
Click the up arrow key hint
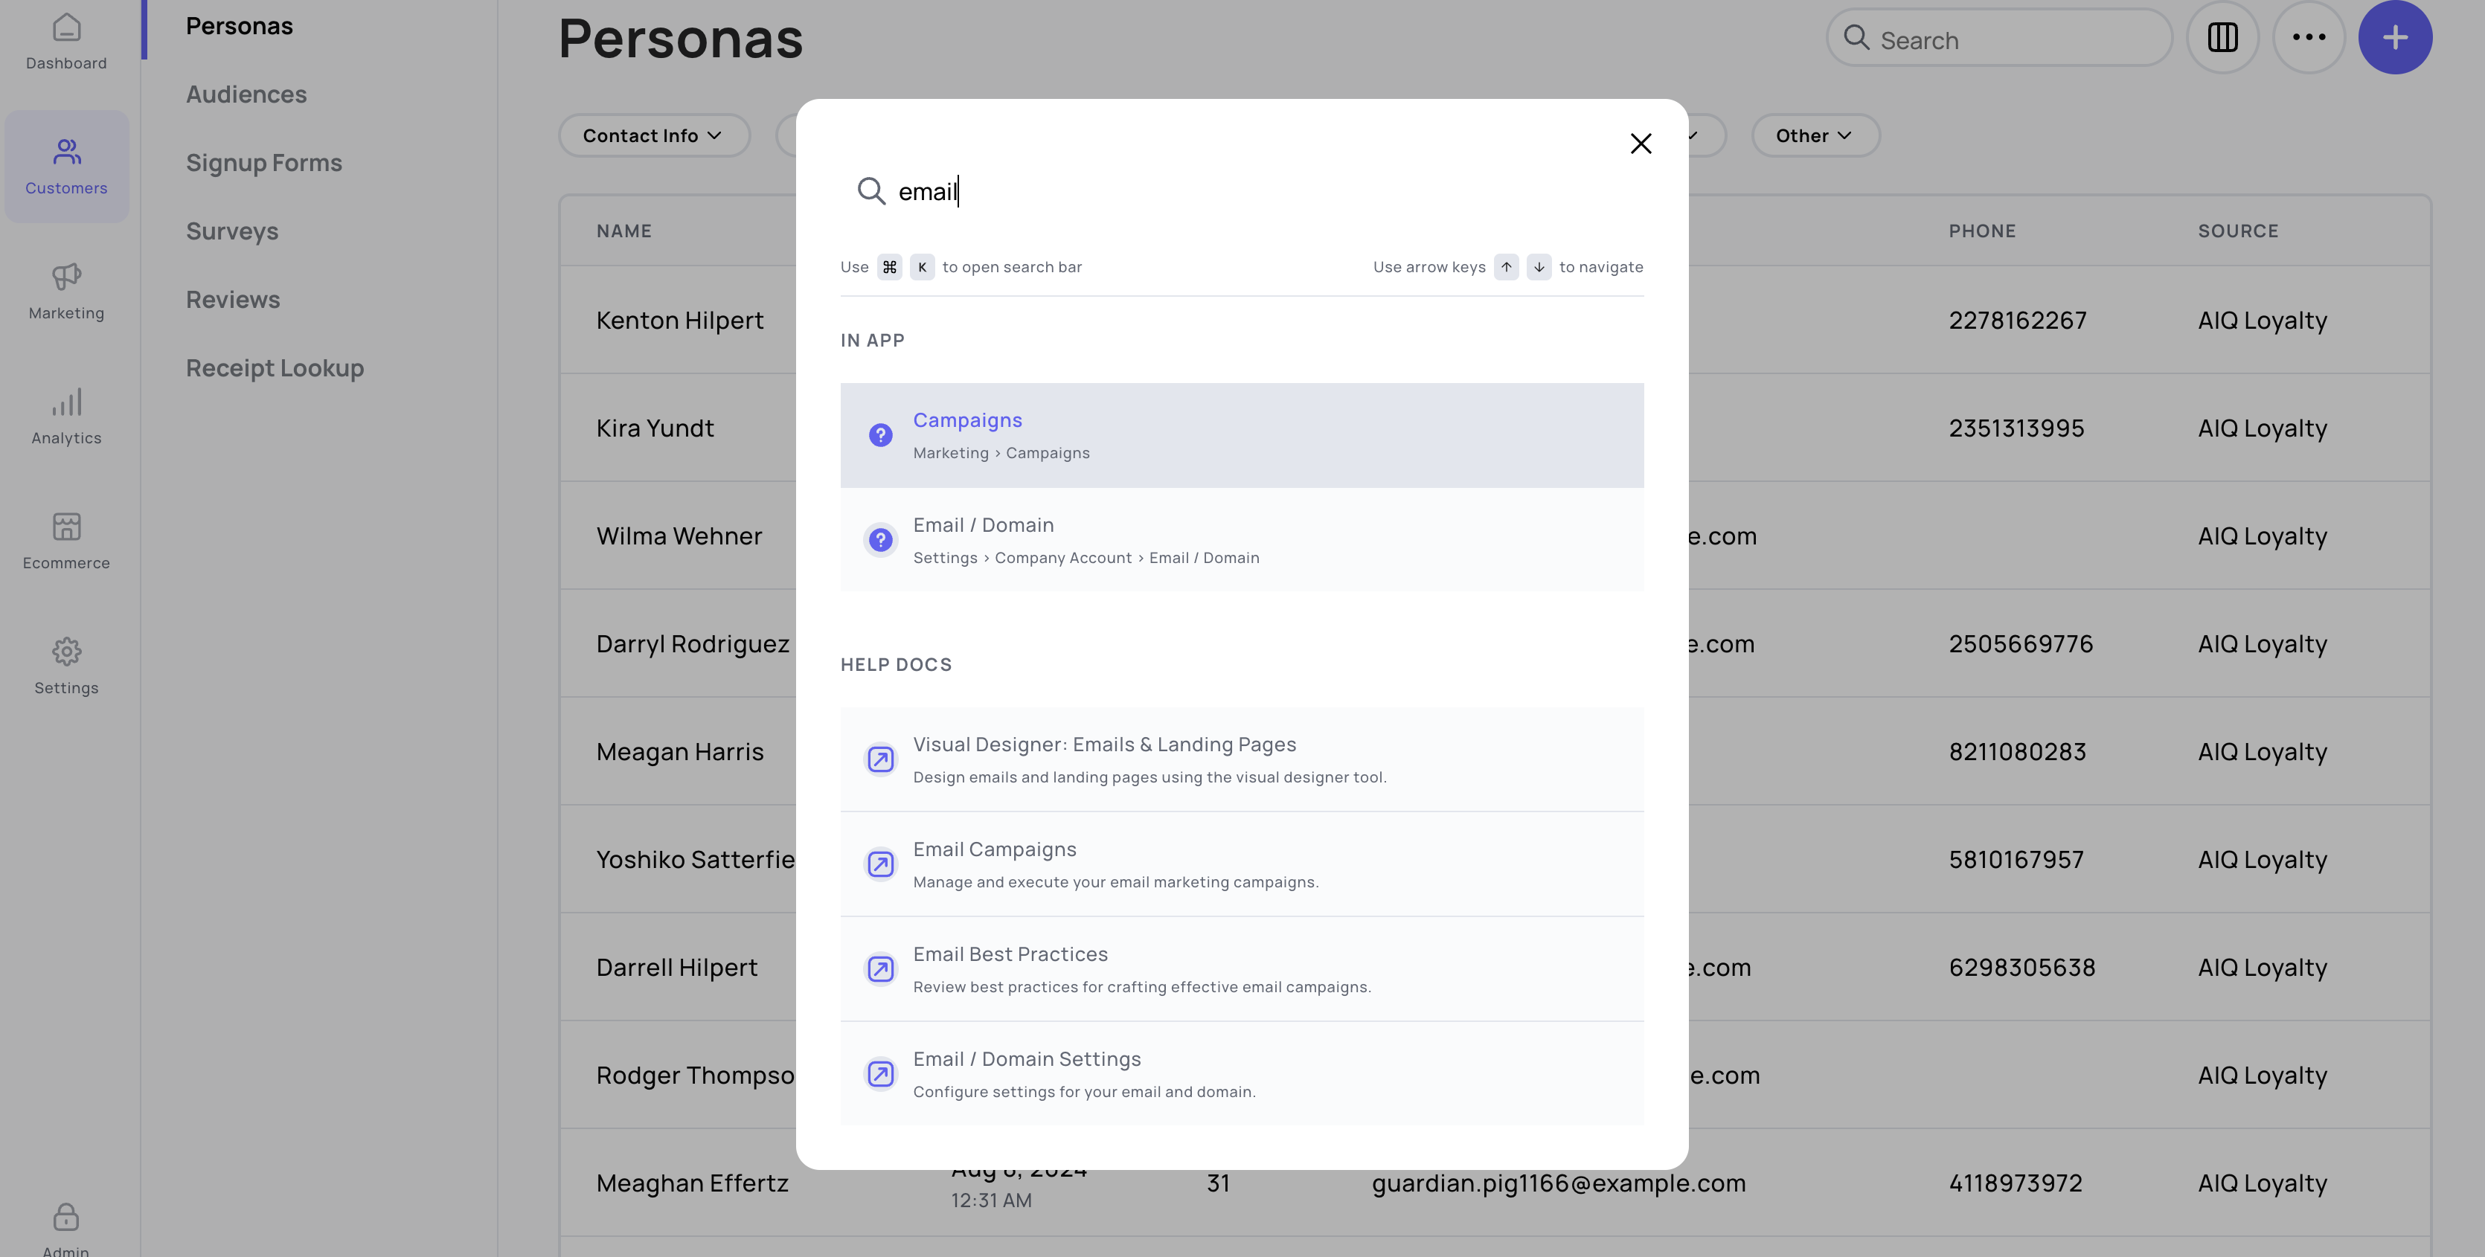[1506, 267]
